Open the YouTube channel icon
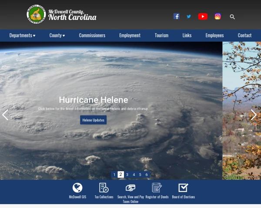 tap(203, 16)
